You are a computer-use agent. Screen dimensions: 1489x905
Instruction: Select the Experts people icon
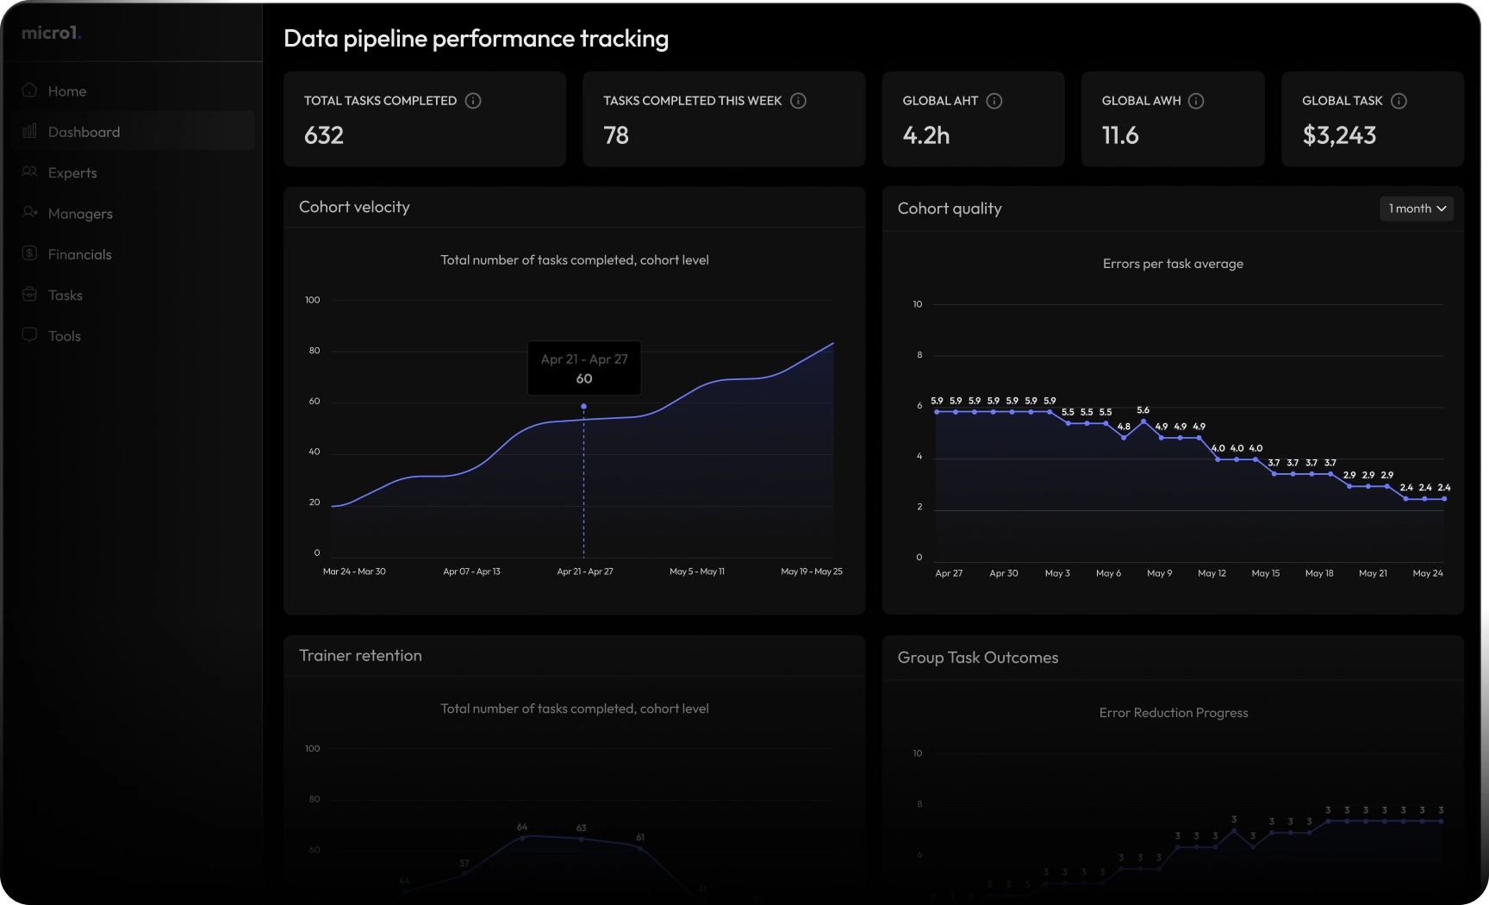click(29, 172)
